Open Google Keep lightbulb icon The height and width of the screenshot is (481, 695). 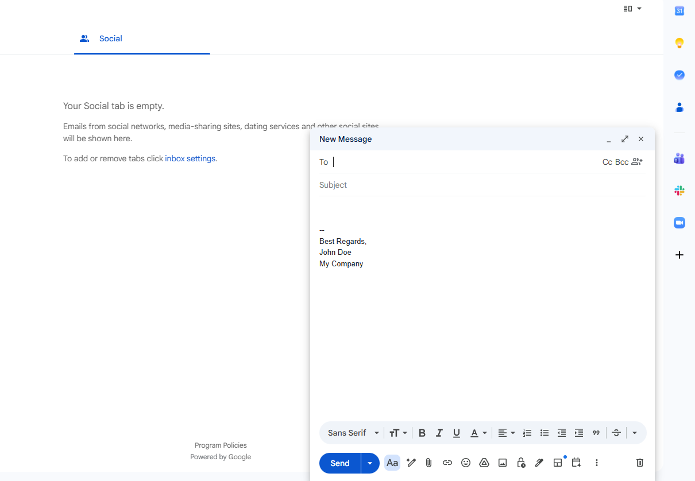click(x=679, y=43)
